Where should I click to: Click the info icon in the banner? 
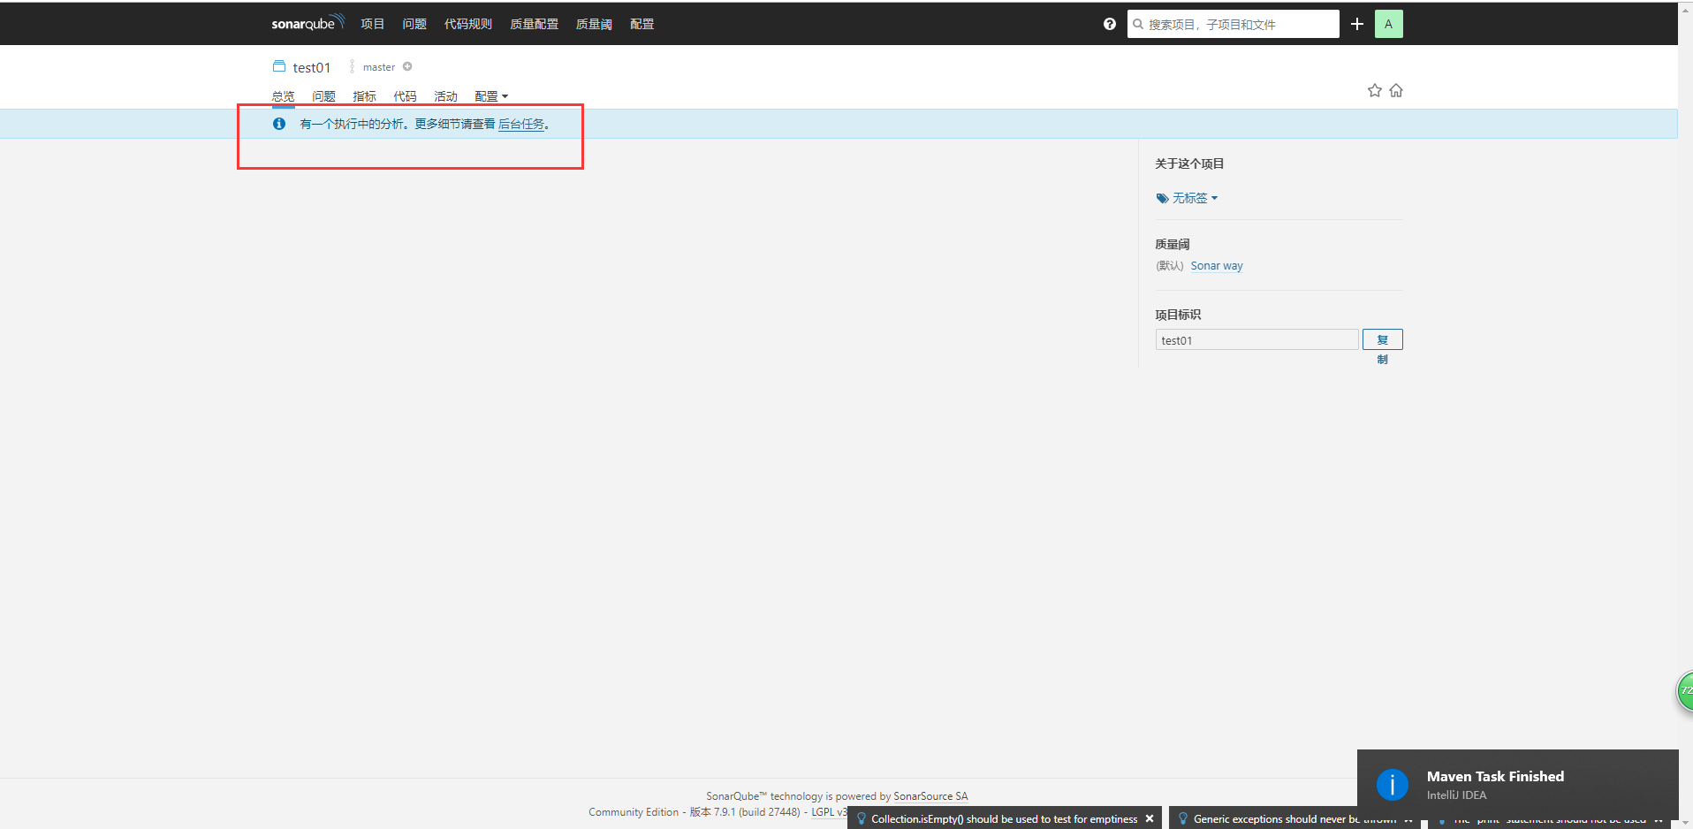pos(279,124)
